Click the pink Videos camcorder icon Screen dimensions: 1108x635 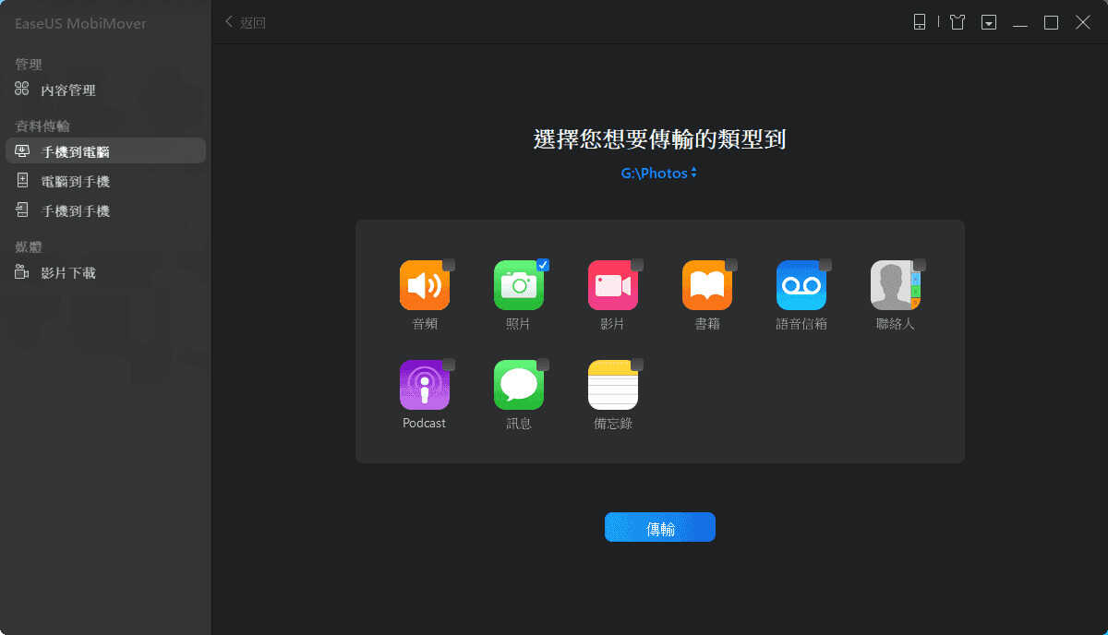[x=612, y=285]
